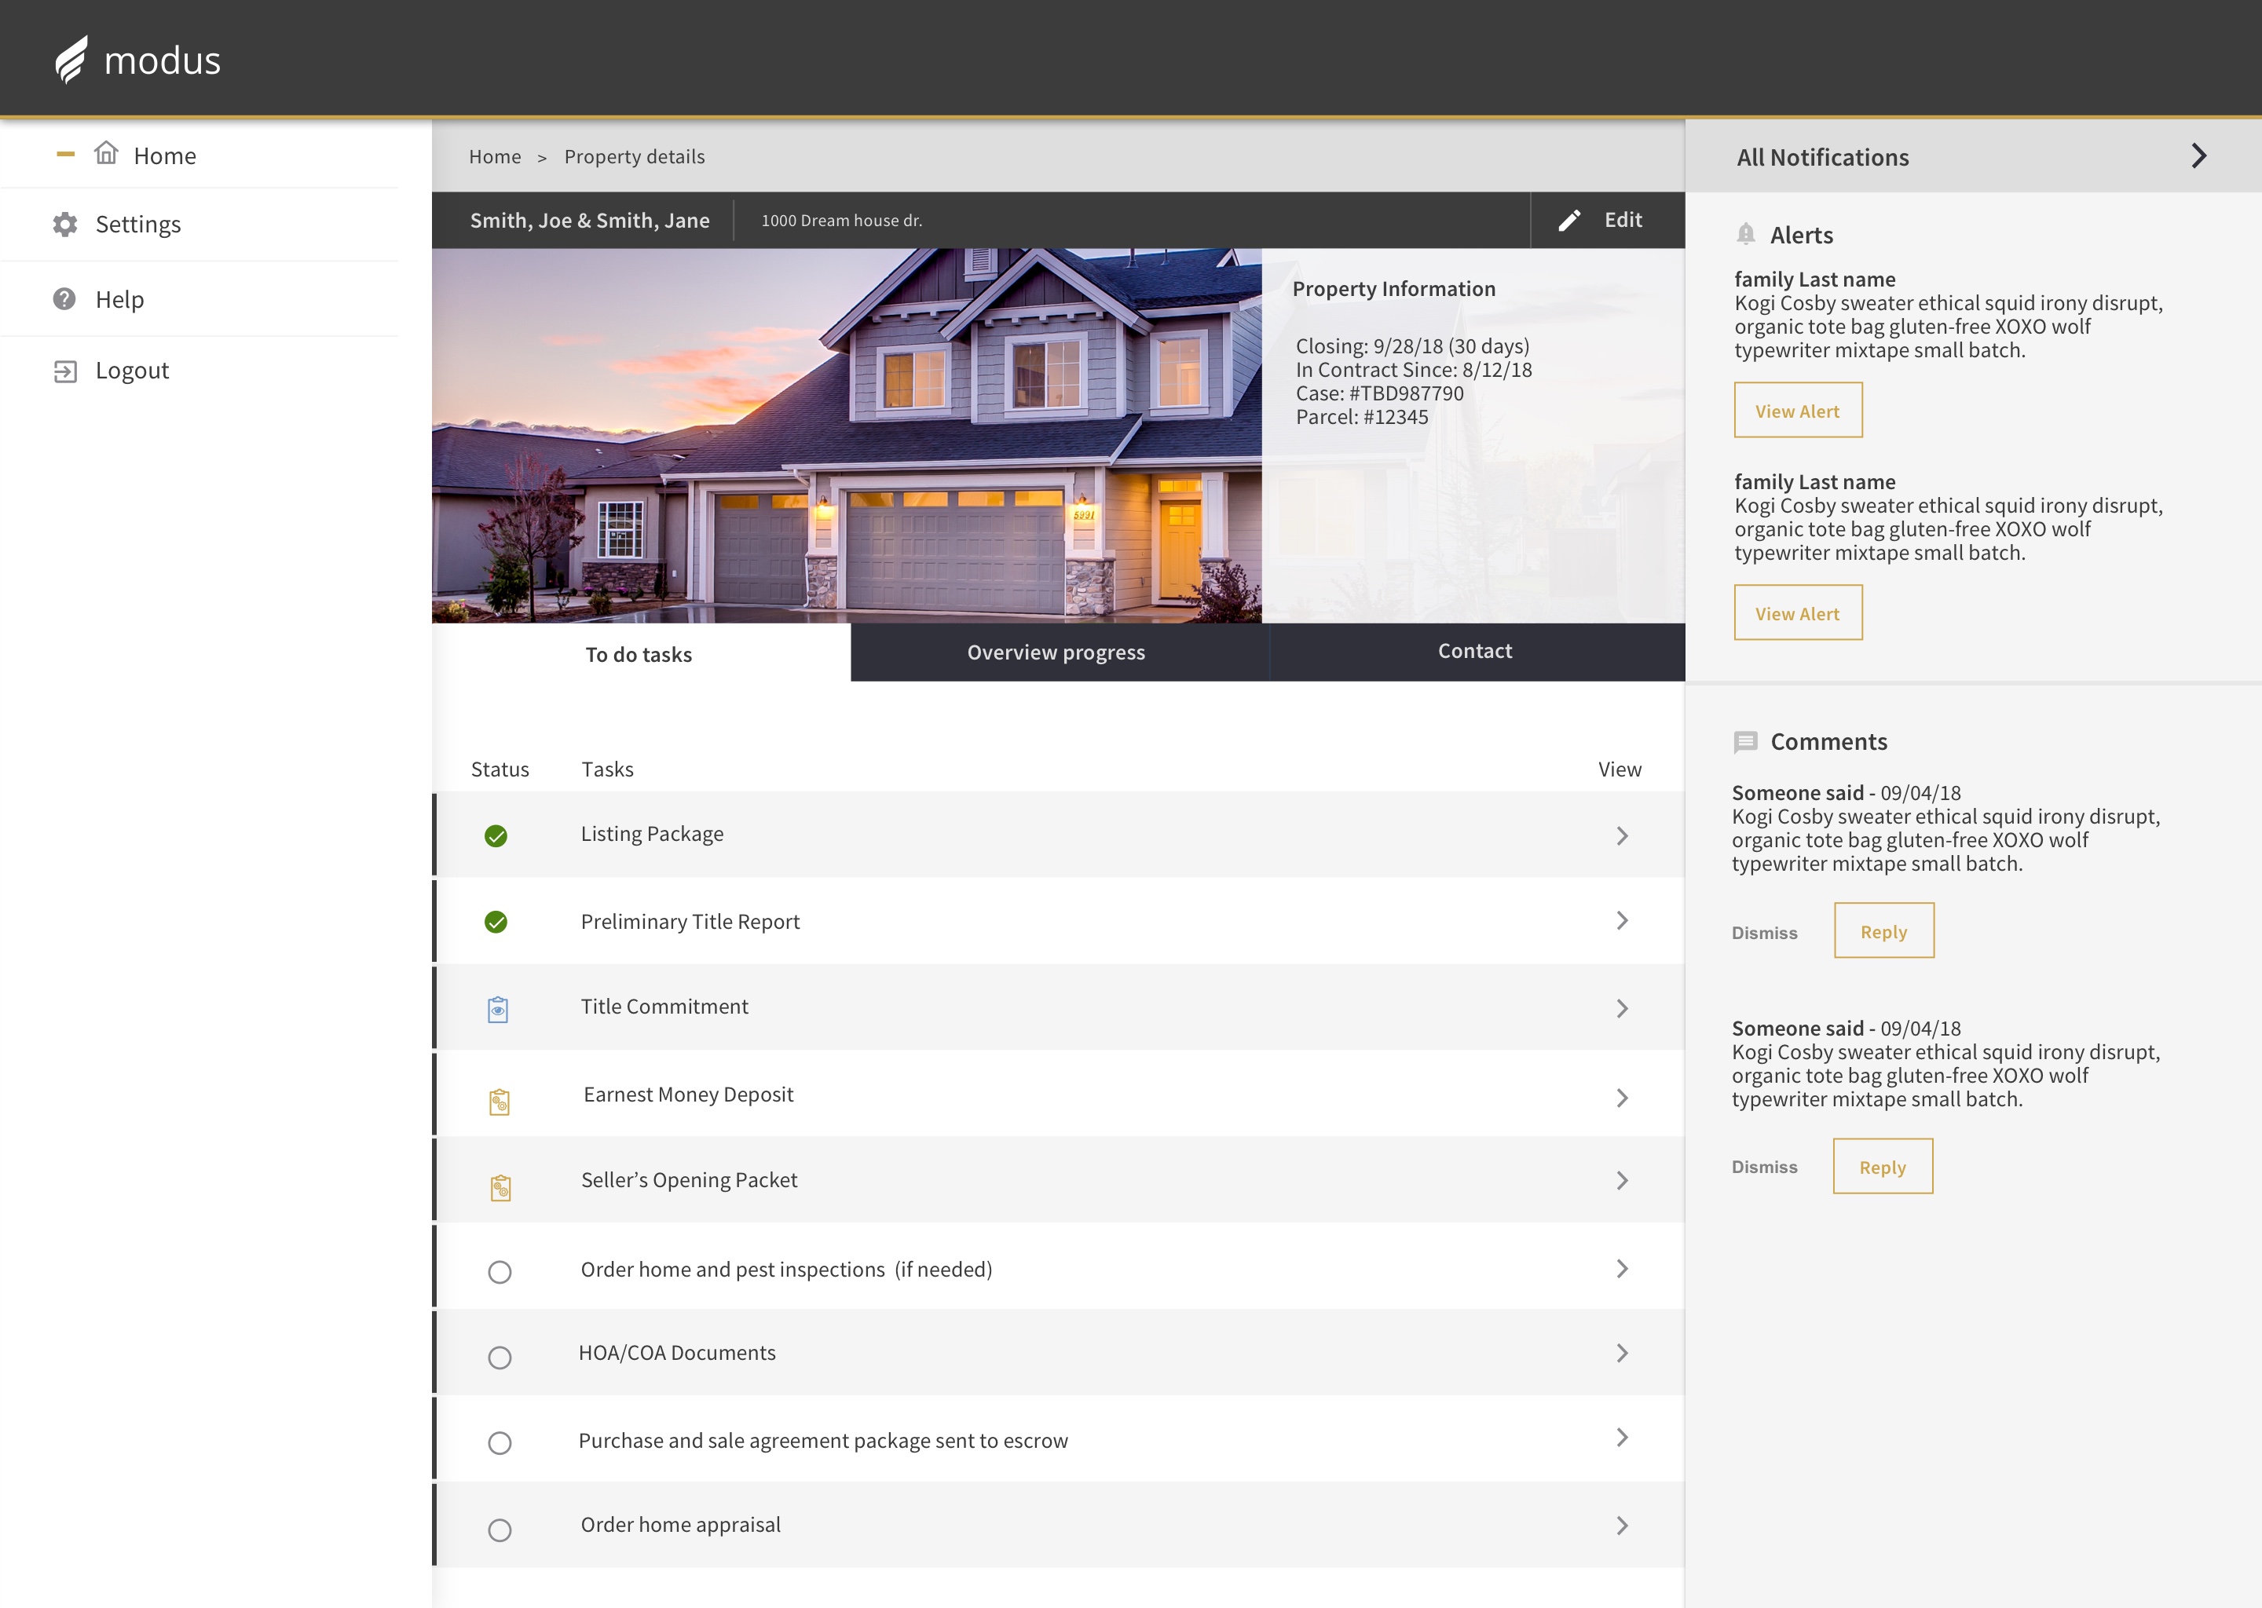Click green check status for Preliminary Title Report
Viewport: 2262px width, 1608px height.
[496, 922]
